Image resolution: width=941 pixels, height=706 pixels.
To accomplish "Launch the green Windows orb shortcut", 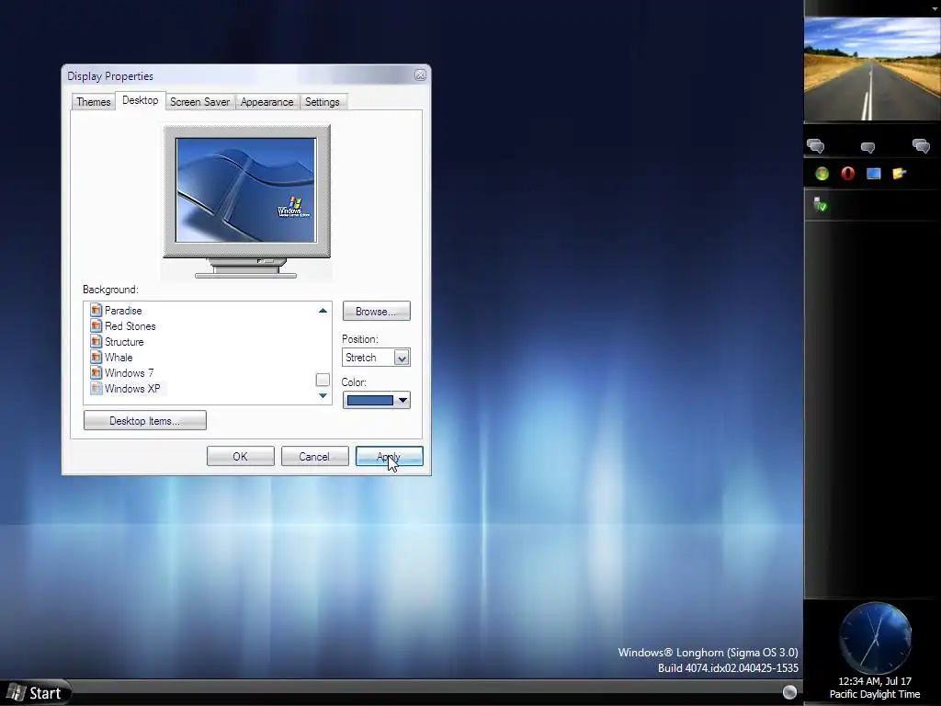I will coord(822,174).
